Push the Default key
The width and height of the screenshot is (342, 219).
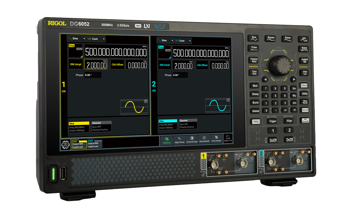tap(304, 85)
